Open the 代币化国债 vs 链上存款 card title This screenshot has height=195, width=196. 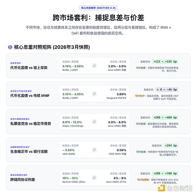pyautogui.click(x=29, y=68)
